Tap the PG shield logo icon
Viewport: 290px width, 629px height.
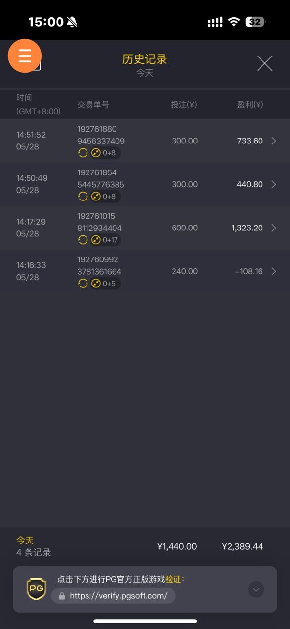(x=36, y=589)
